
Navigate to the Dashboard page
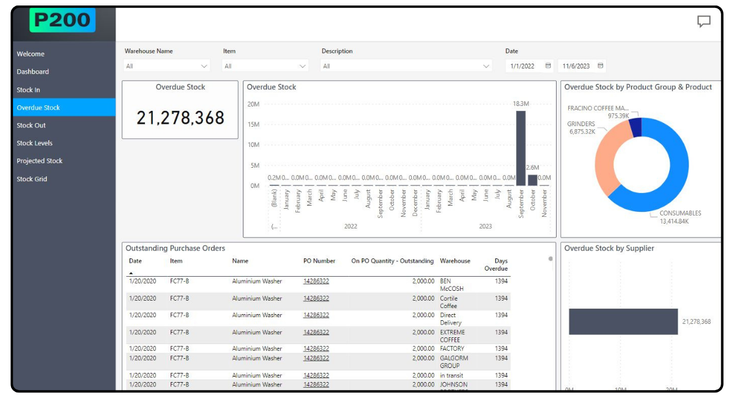click(32, 72)
